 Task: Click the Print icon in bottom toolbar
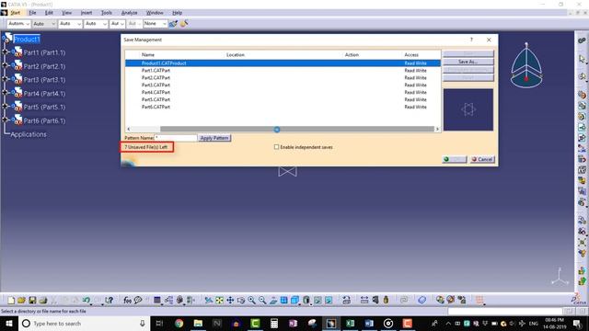point(43,300)
